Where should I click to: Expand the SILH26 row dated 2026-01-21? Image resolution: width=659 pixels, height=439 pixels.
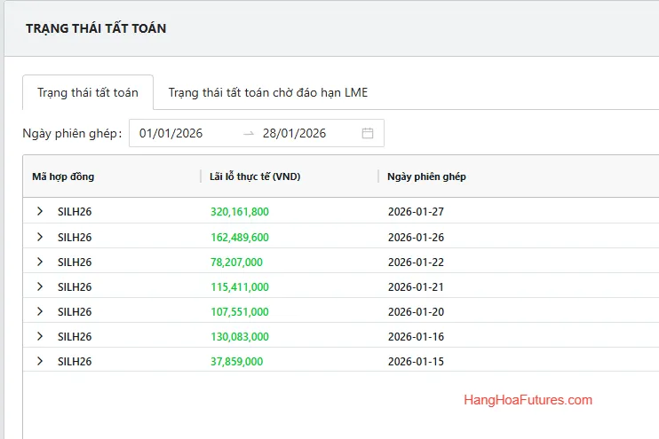tap(39, 286)
